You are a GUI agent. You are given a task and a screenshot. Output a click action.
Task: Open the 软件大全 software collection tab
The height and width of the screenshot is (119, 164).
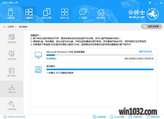pyautogui.click(x=65, y=14)
